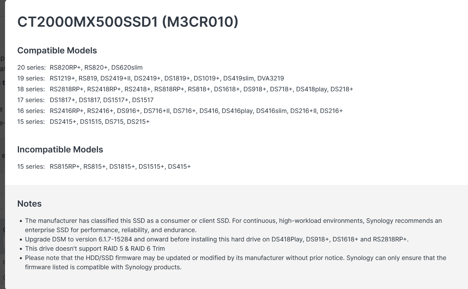
Task: Click DS415+ in the incompatible list
Action: pos(179,166)
